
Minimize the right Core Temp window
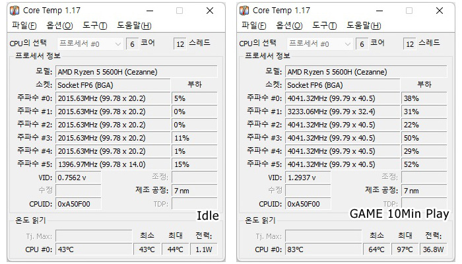[x=379, y=11]
